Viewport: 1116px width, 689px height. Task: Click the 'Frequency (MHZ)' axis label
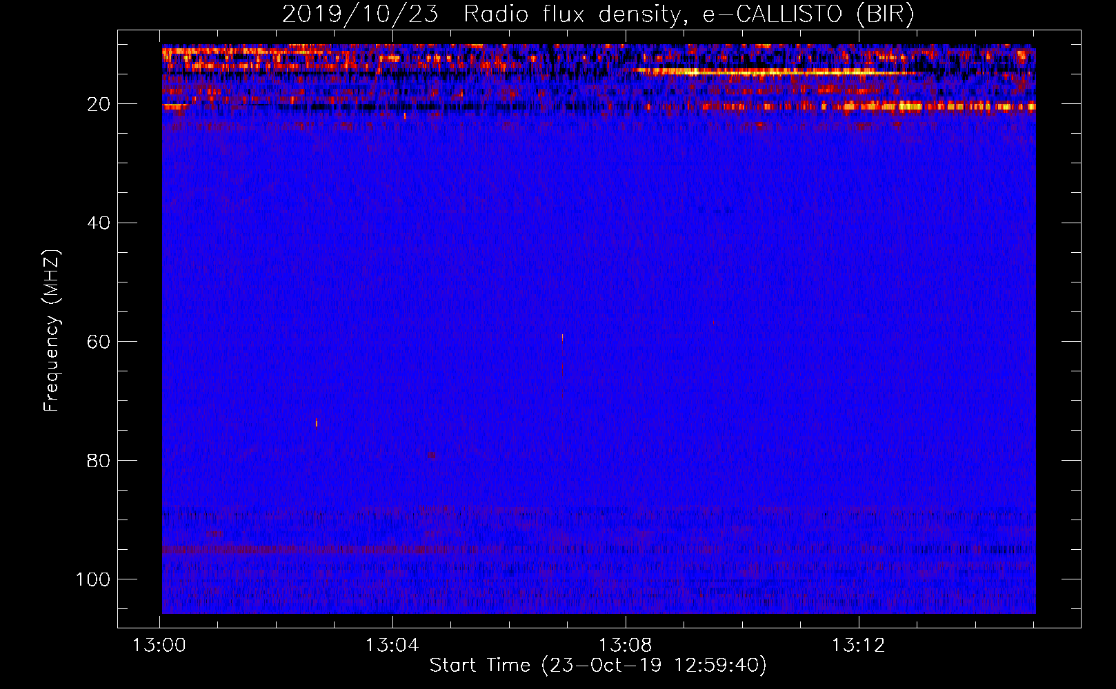click(x=52, y=330)
